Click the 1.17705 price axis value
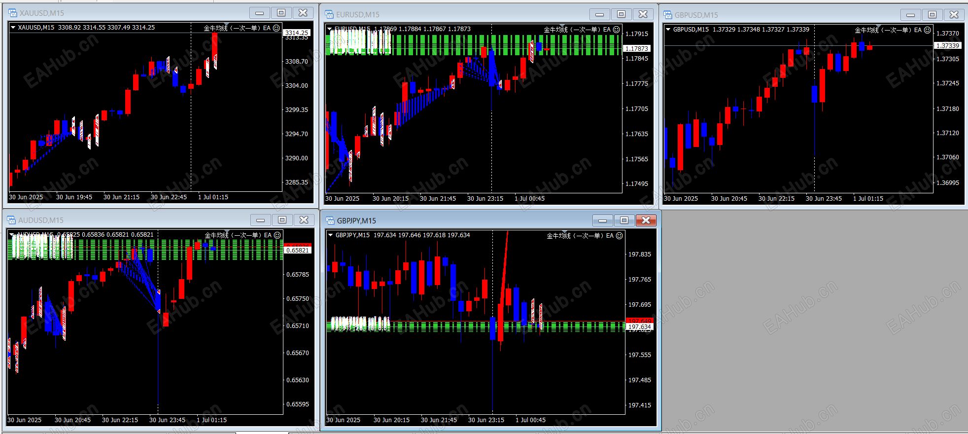 pyautogui.click(x=637, y=108)
